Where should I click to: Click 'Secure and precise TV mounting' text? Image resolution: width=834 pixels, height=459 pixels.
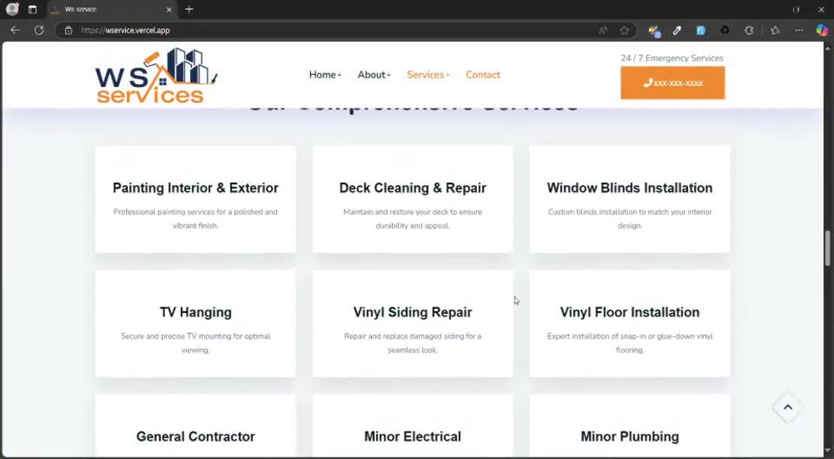click(195, 343)
